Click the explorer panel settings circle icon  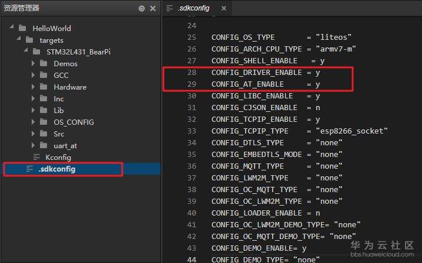(142, 9)
